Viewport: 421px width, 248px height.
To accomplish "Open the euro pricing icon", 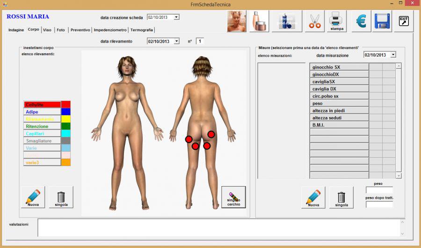I will tap(361, 22).
